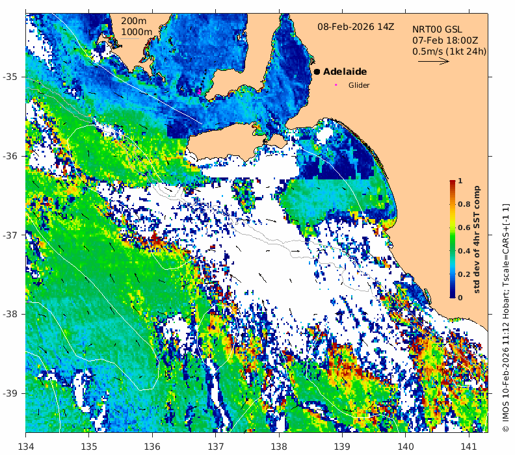Click the NRT00 GSL label
Viewport: 515px width, 455px height.
(x=437, y=29)
